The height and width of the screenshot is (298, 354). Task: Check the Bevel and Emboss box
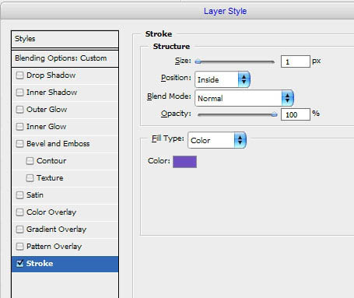tap(19, 144)
